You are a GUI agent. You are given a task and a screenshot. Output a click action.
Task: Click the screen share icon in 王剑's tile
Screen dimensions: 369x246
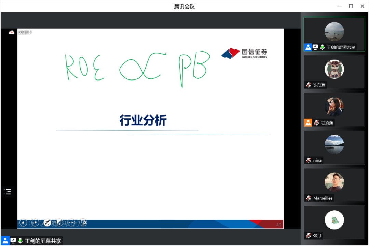pos(315,47)
